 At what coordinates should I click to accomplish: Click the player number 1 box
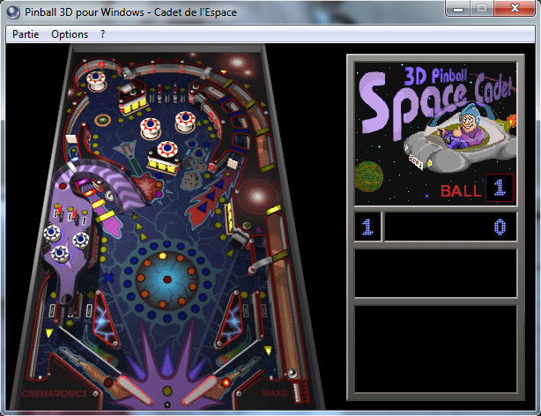point(367,227)
